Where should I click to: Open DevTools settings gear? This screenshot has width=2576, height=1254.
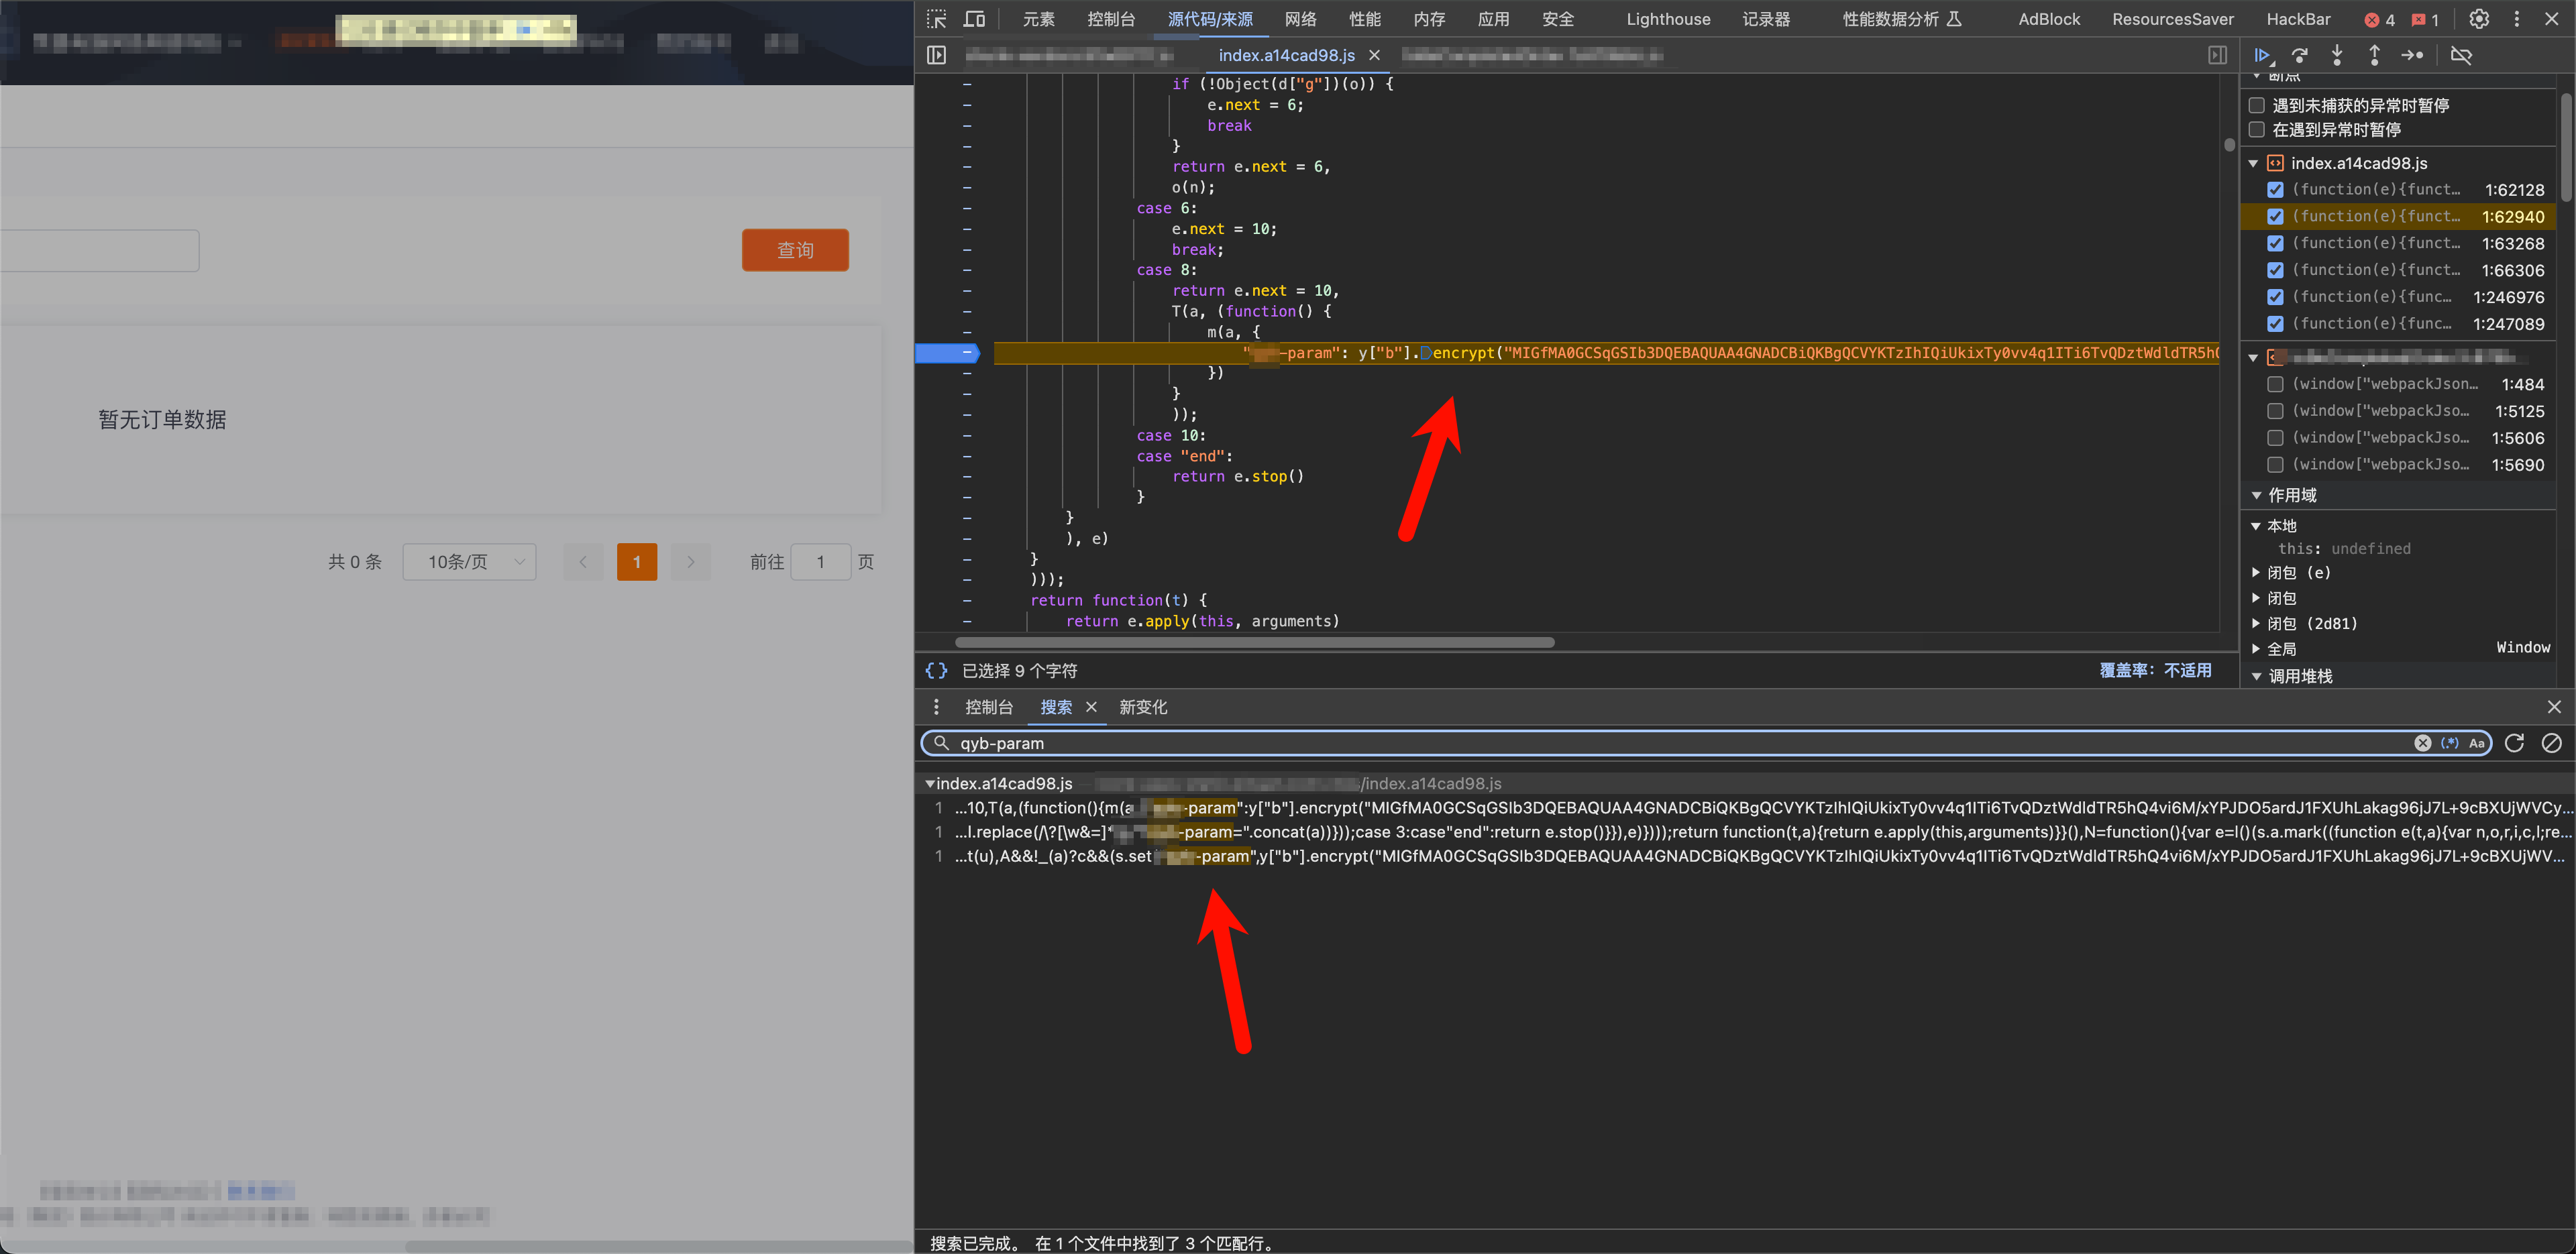click(2479, 19)
